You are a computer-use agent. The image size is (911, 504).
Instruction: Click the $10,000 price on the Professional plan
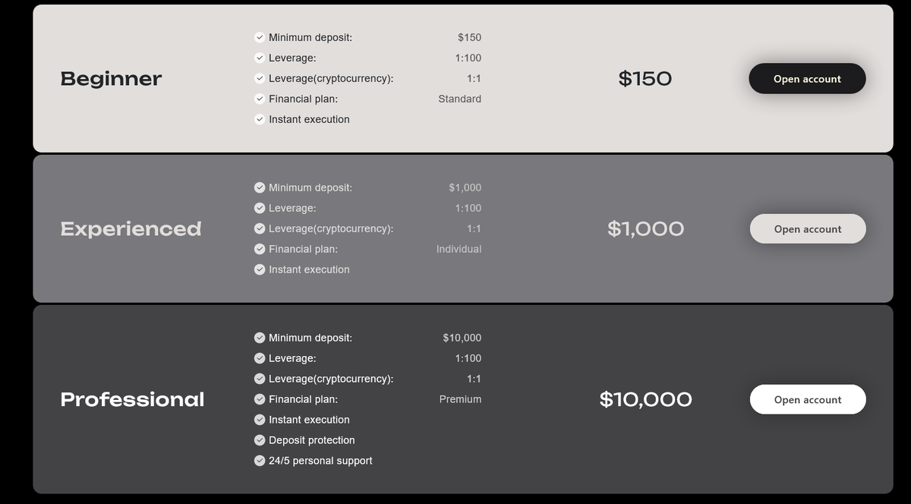(x=645, y=399)
